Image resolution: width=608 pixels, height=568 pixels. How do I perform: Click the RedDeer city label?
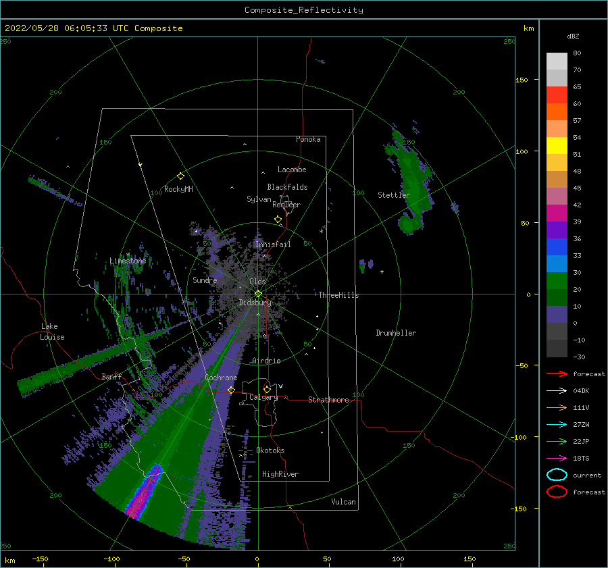coord(286,205)
